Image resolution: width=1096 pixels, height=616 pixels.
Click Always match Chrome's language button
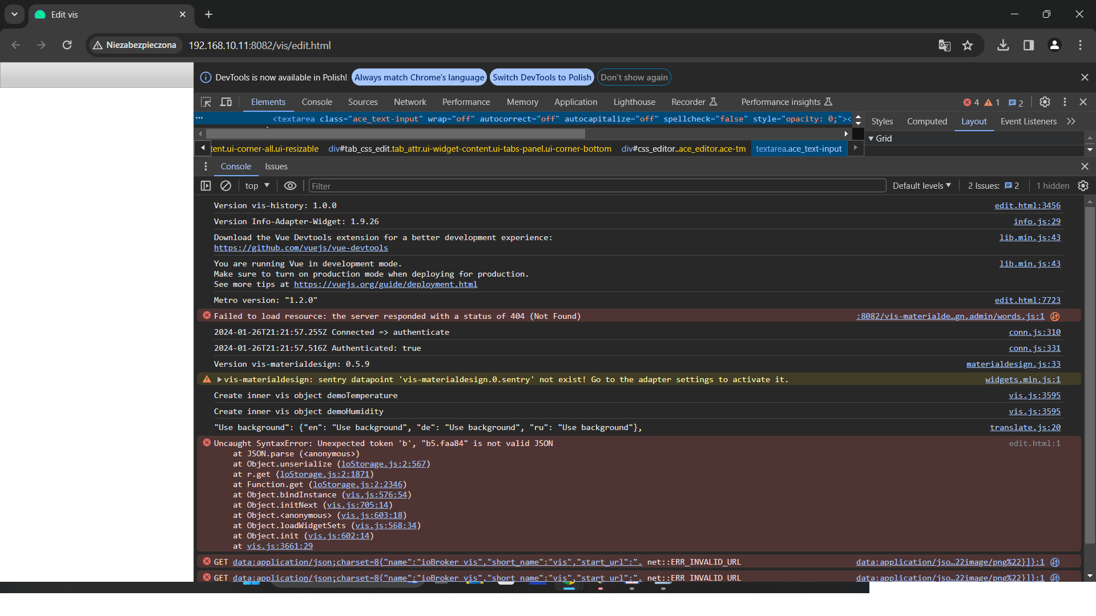tap(419, 78)
